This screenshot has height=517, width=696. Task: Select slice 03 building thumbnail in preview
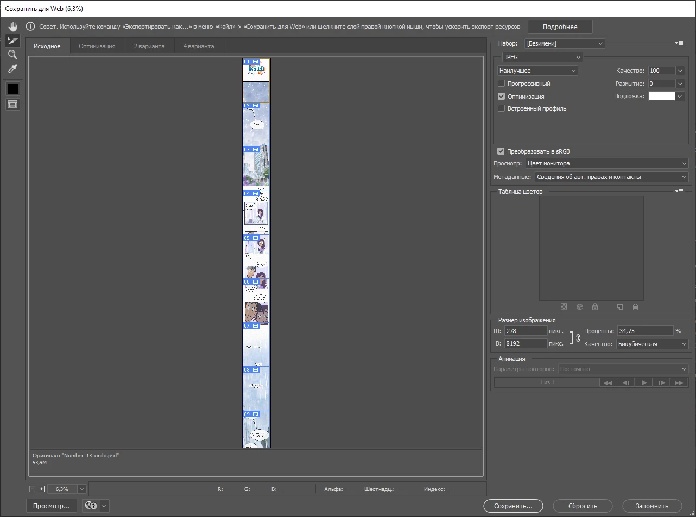[256, 168]
